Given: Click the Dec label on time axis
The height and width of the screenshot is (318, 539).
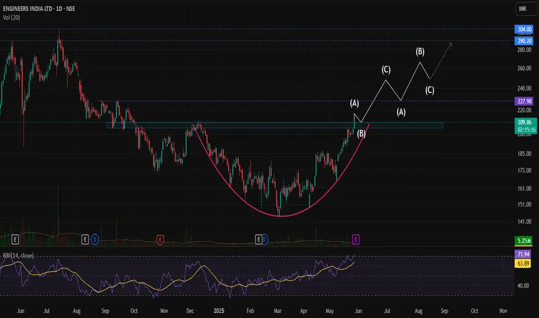Looking at the screenshot, I should click(x=190, y=311).
